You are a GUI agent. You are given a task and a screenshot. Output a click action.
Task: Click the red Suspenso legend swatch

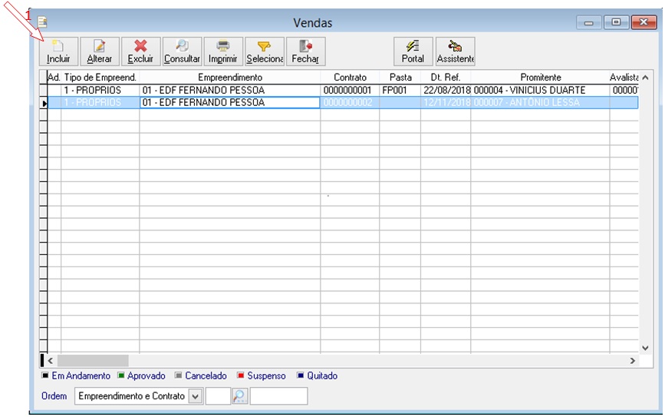coord(241,376)
